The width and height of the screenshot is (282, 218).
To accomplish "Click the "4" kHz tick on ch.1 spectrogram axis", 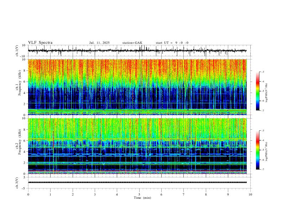I will tap(25, 93).
